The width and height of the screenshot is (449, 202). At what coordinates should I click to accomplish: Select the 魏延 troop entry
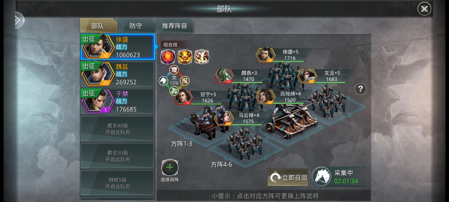(117, 74)
